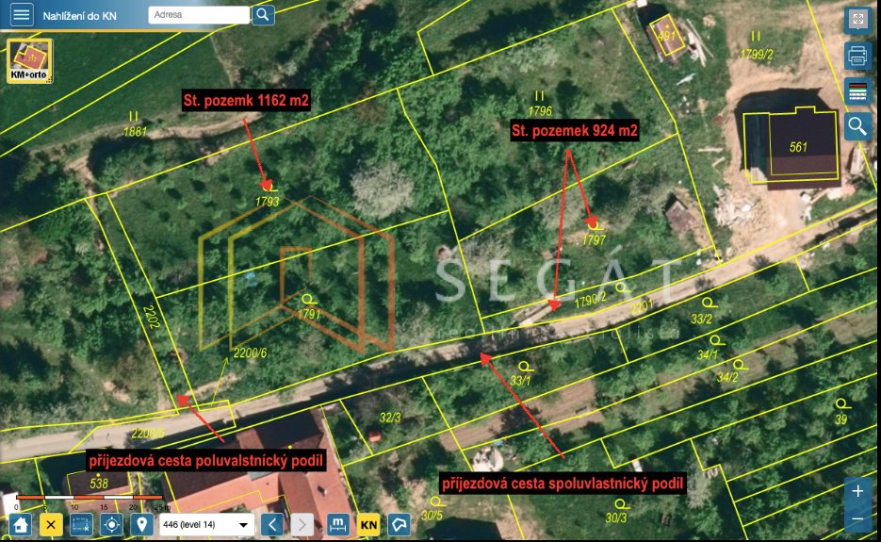
Task: Go back to previous map view
Action: 272,525
